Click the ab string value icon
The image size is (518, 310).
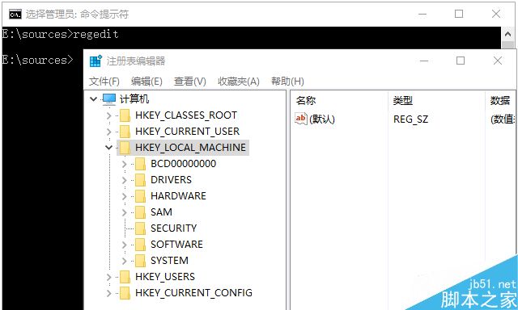tap(300, 119)
